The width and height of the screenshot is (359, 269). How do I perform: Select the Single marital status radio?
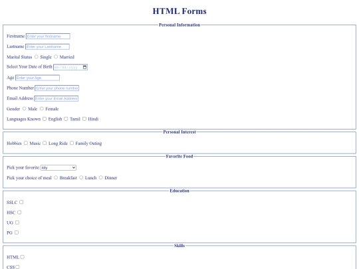[x=36, y=56]
